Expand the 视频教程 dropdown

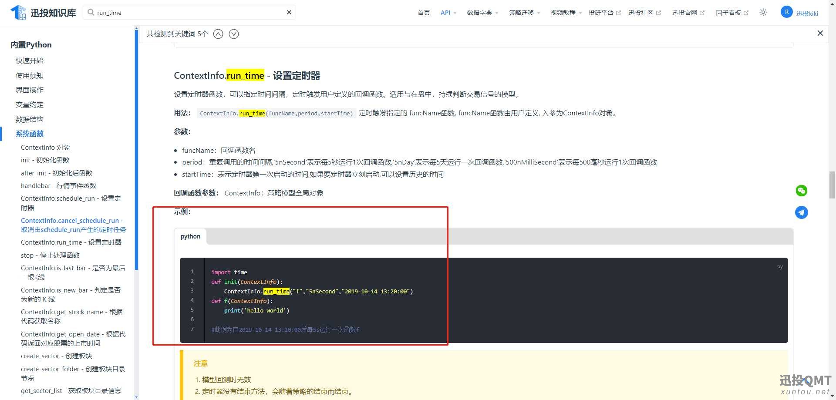tap(566, 13)
